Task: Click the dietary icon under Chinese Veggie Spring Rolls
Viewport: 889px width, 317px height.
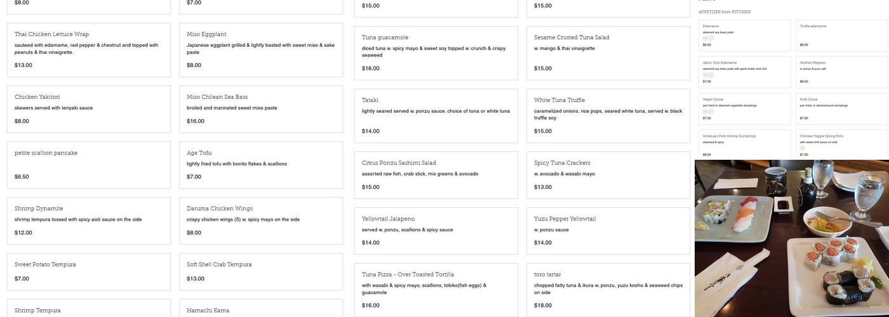Action: 802,148
